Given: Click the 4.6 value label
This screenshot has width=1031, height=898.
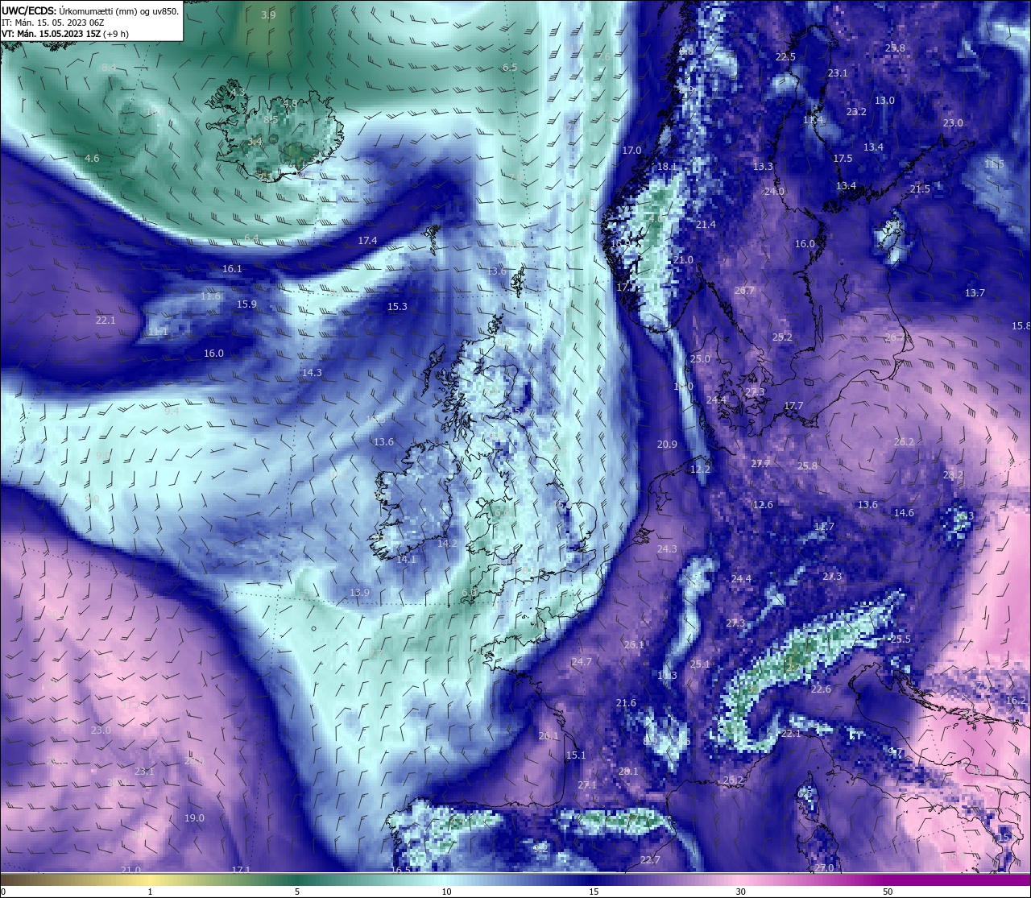Looking at the screenshot, I should click(92, 159).
